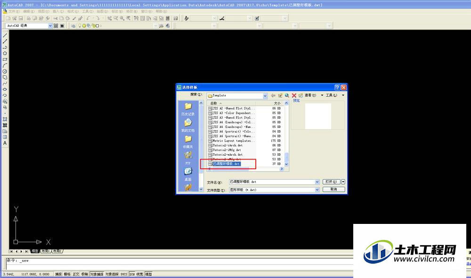Click the Zoom Realtime magnifier icon
Image resolution: width=471 pixels, height=278 pixels.
tap(116, 18)
